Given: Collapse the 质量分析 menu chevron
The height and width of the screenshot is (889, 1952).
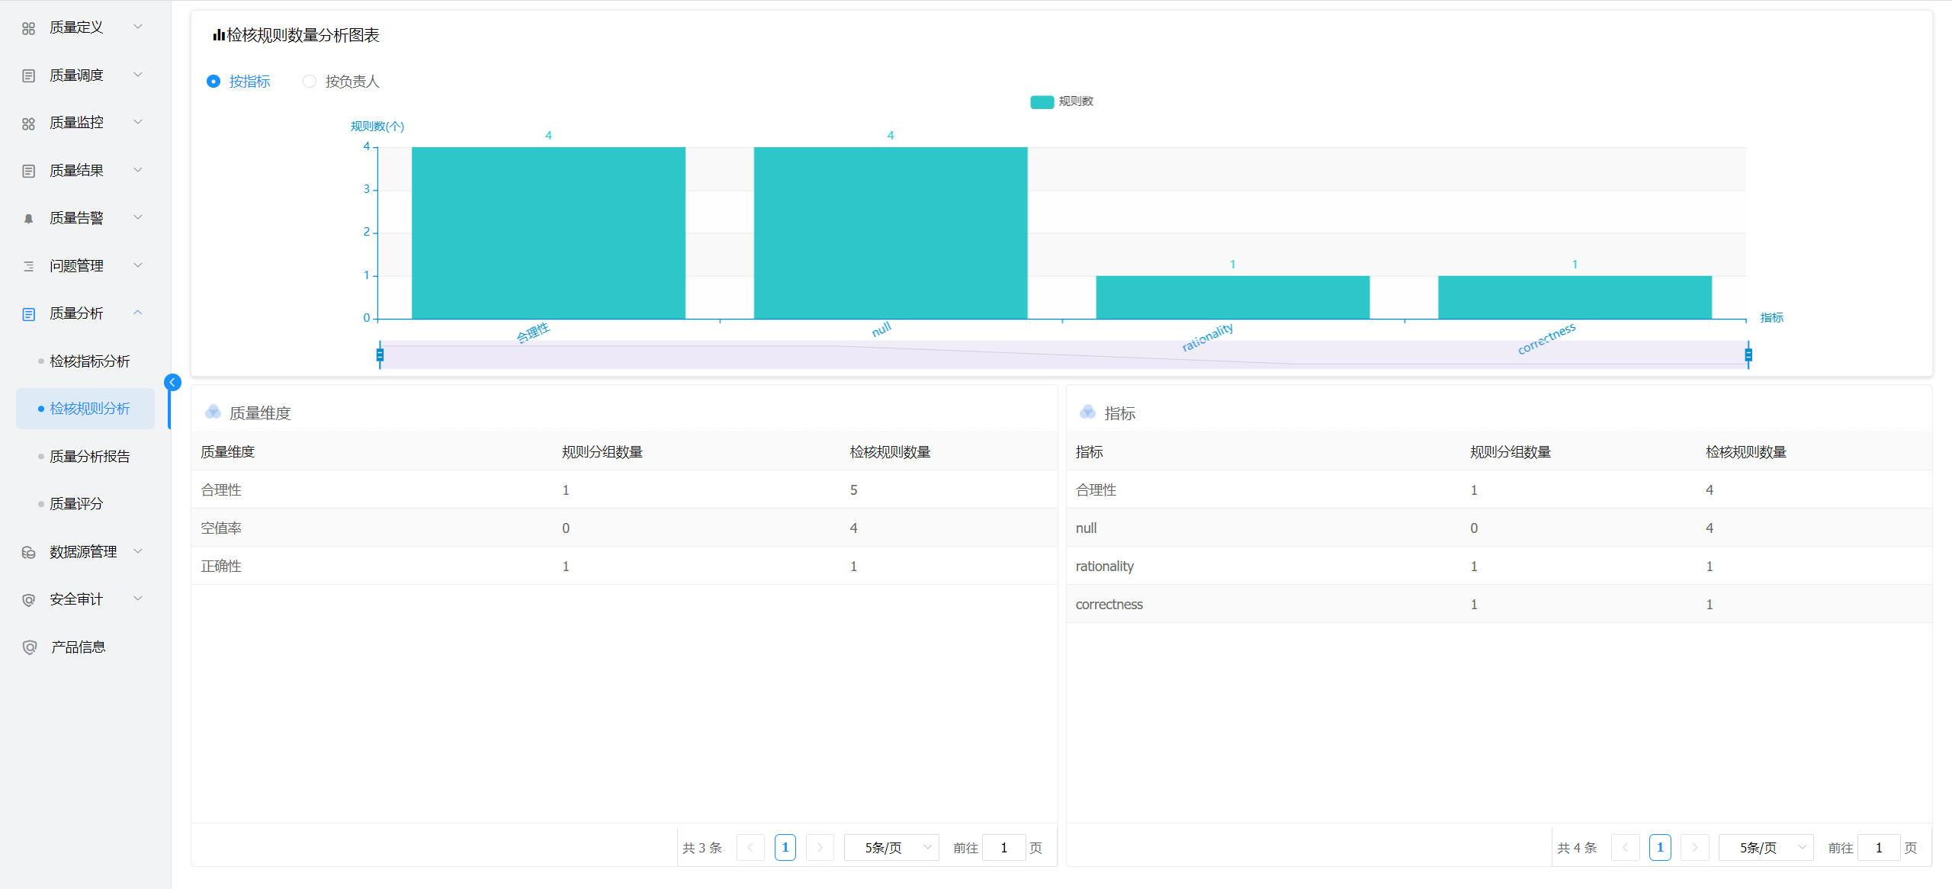Looking at the screenshot, I should 138,313.
